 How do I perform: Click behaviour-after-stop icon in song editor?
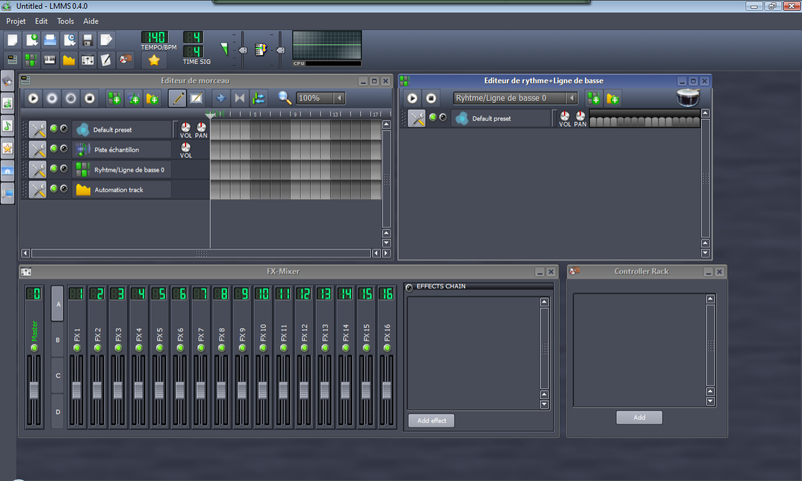tap(258, 98)
